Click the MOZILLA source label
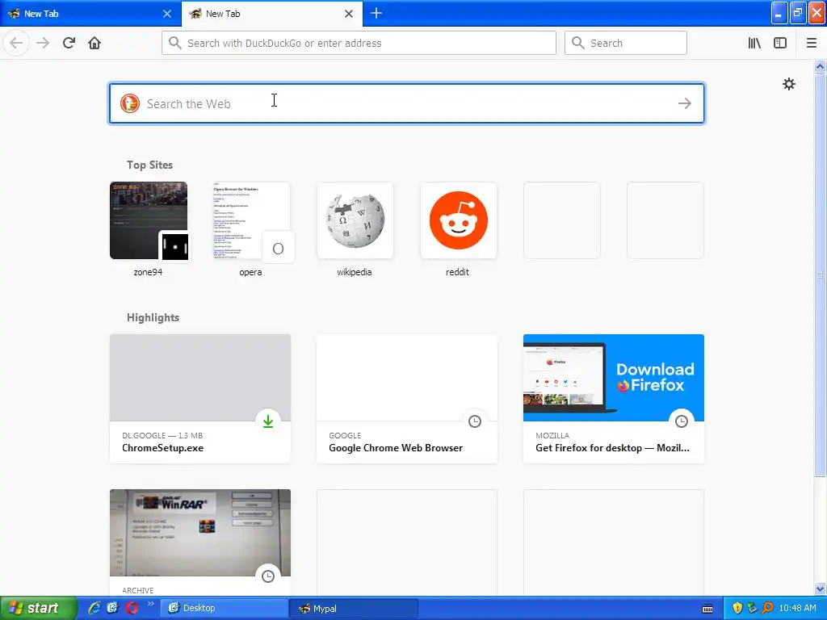 coord(552,435)
